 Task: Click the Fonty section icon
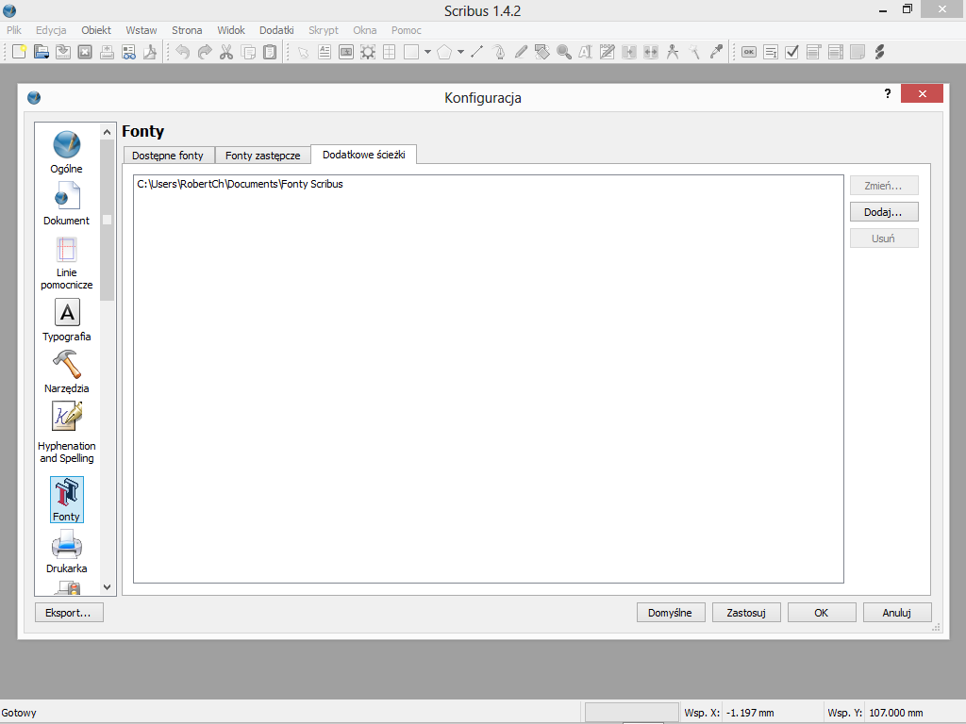coord(67,497)
